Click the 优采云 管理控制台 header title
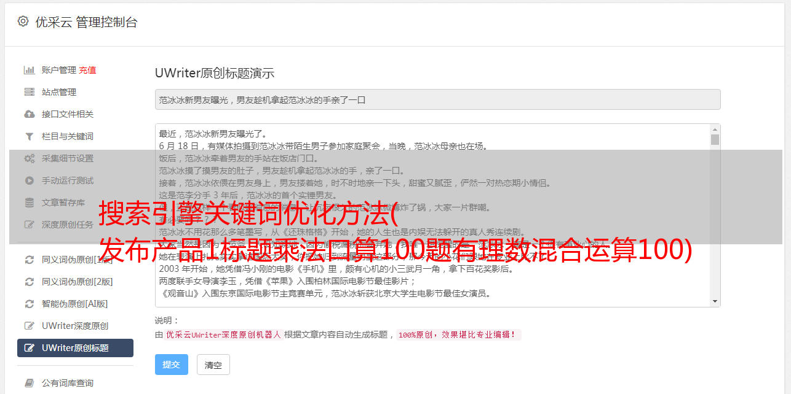 coord(86,22)
